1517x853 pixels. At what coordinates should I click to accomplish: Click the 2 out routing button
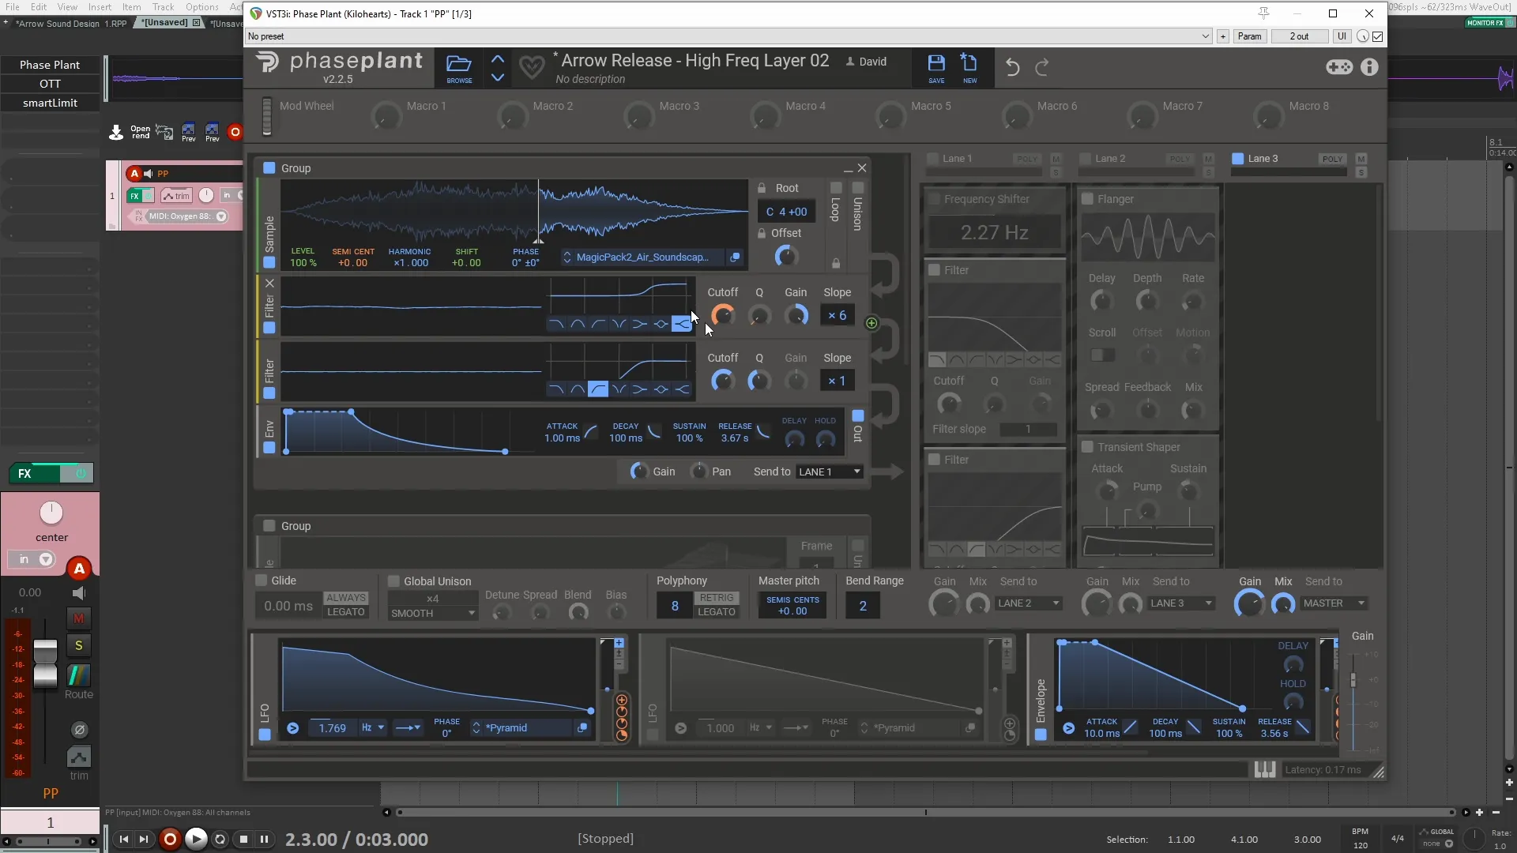click(x=1299, y=36)
